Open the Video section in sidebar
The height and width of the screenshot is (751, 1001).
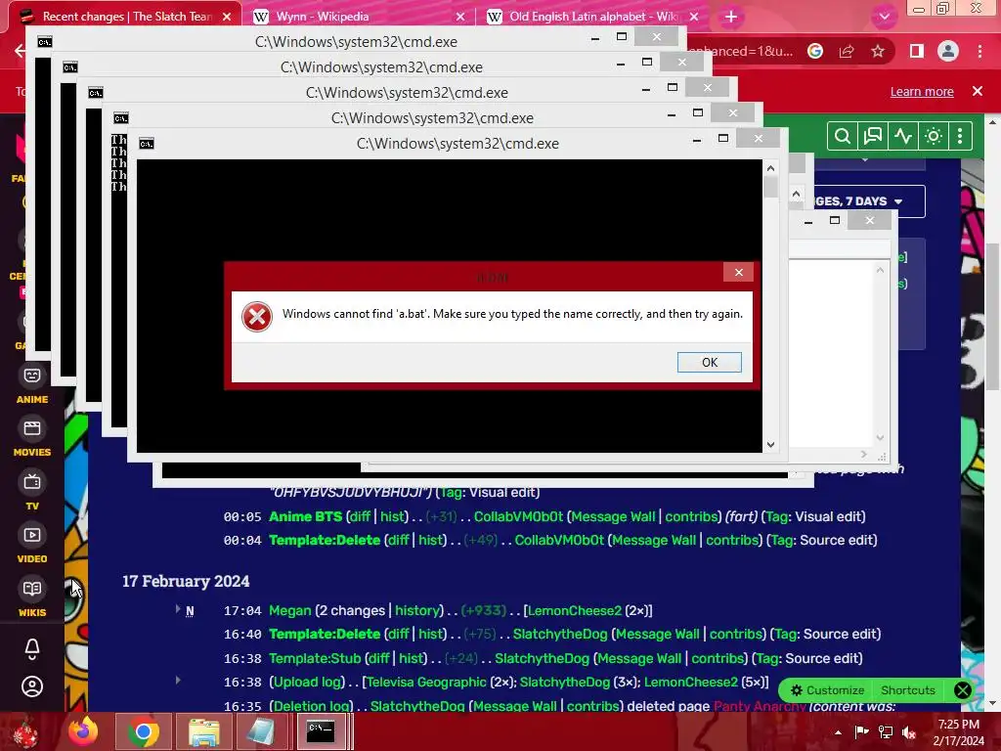pos(32,544)
